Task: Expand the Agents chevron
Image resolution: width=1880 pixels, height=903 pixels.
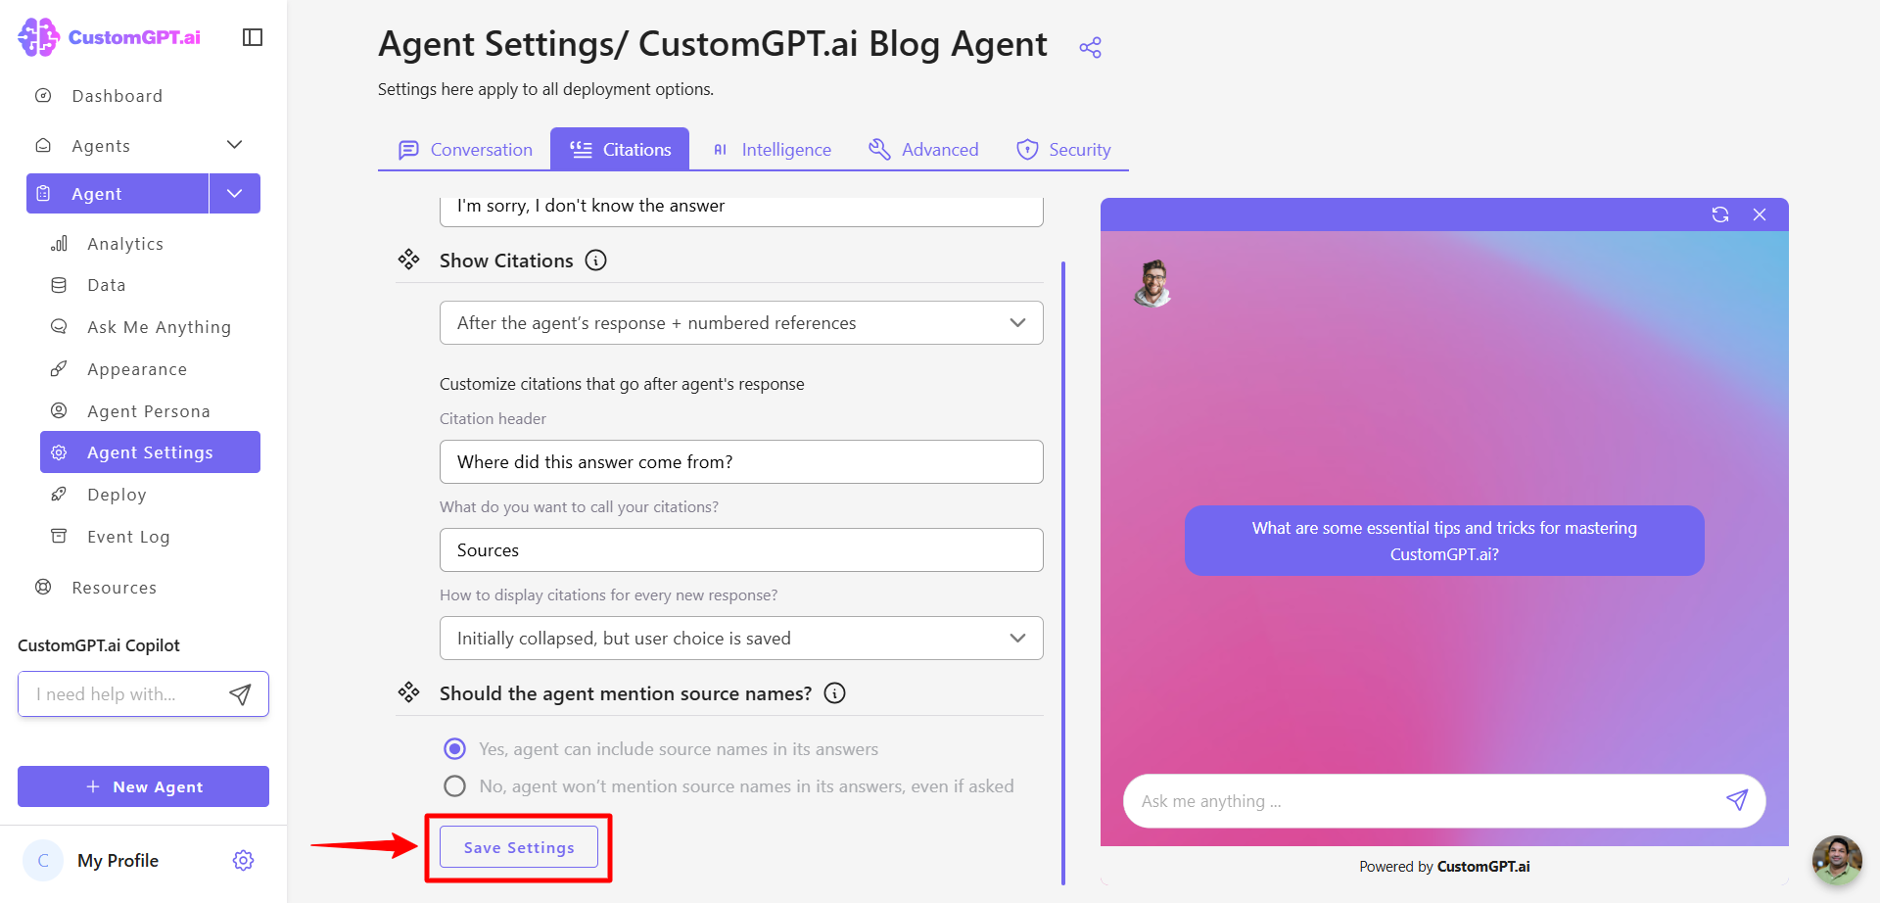Action: point(235,145)
